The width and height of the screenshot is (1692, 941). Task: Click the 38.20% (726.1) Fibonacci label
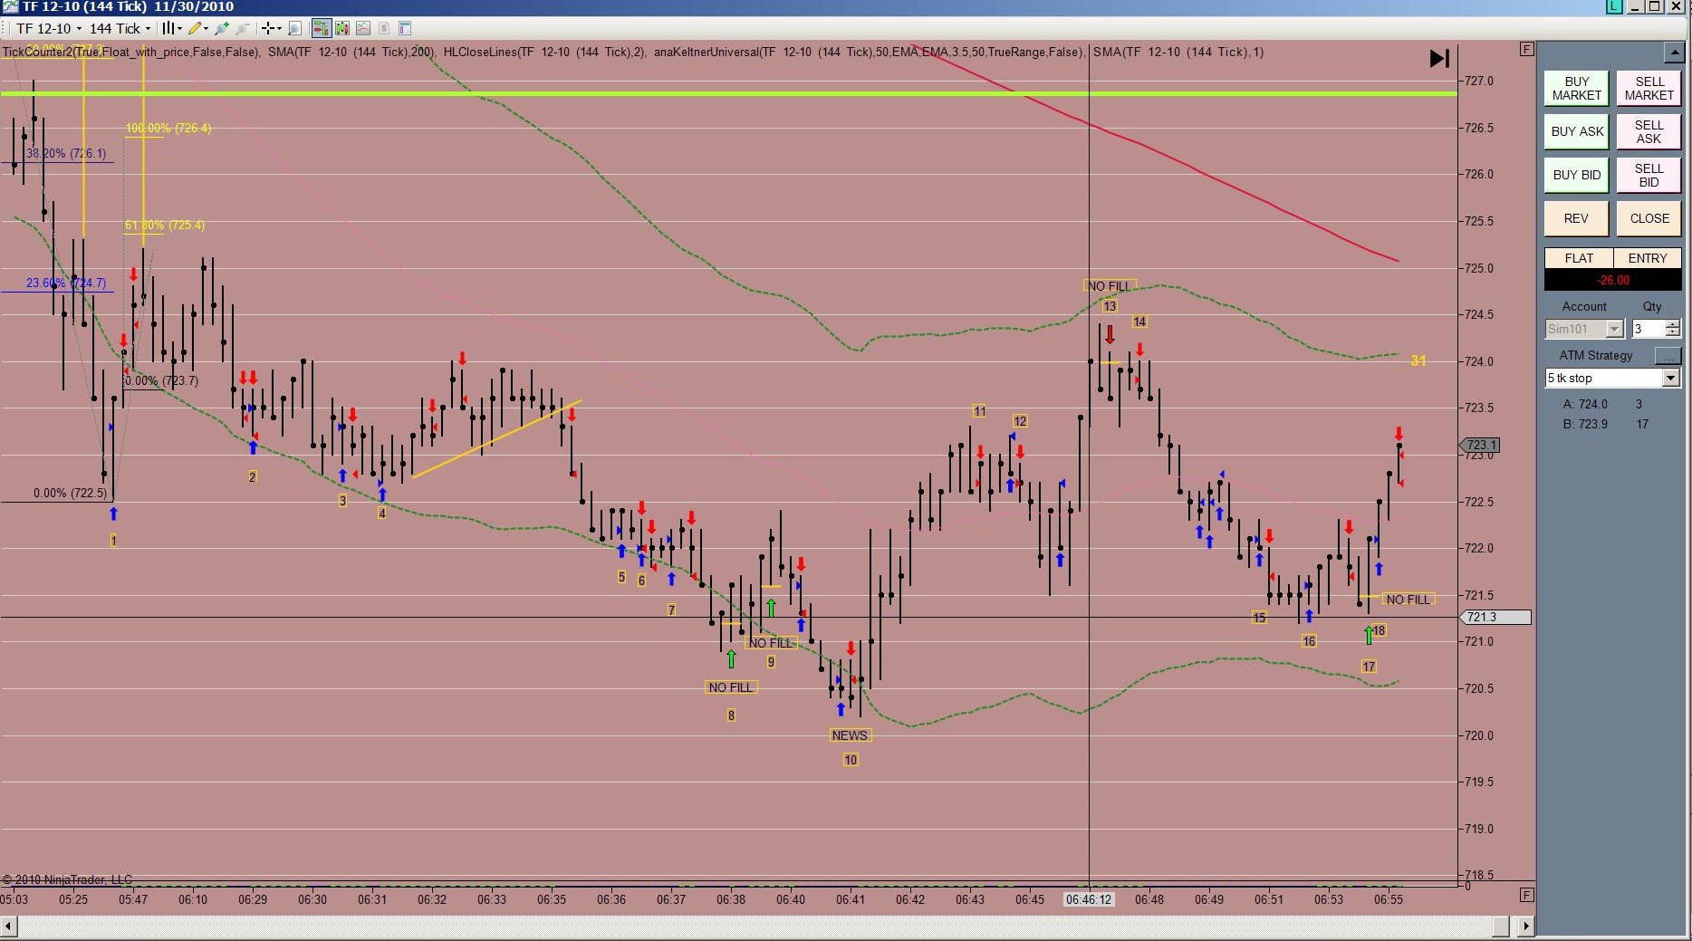(x=66, y=153)
